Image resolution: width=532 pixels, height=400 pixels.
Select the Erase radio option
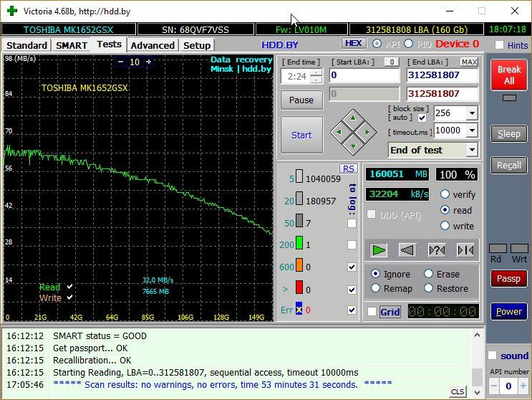428,274
